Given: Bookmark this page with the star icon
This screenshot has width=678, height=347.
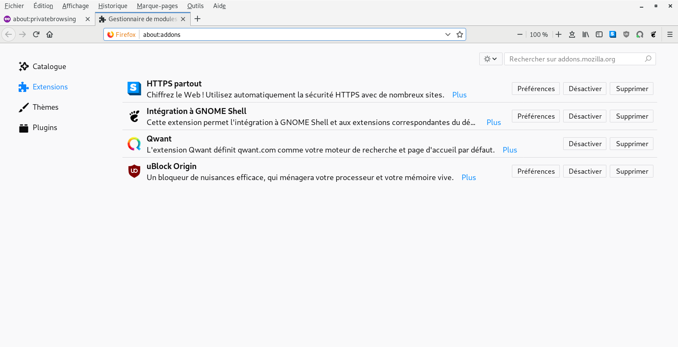Looking at the screenshot, I should point(460,34).
